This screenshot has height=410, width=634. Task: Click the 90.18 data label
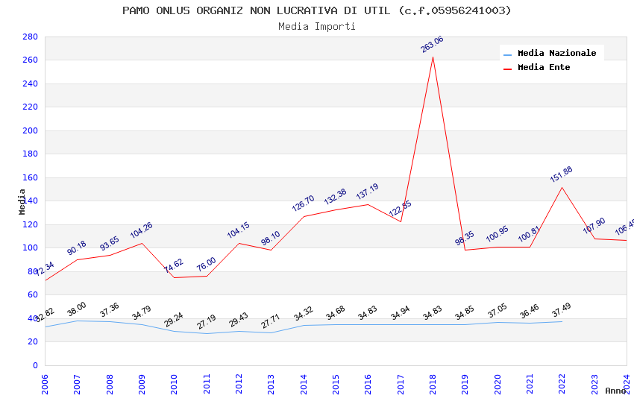pyautogui.click(x=76, y=247)
